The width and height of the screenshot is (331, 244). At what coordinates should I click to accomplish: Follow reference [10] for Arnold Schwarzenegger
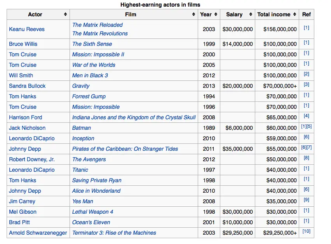[307, 232]
